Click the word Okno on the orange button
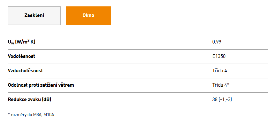 88,15
